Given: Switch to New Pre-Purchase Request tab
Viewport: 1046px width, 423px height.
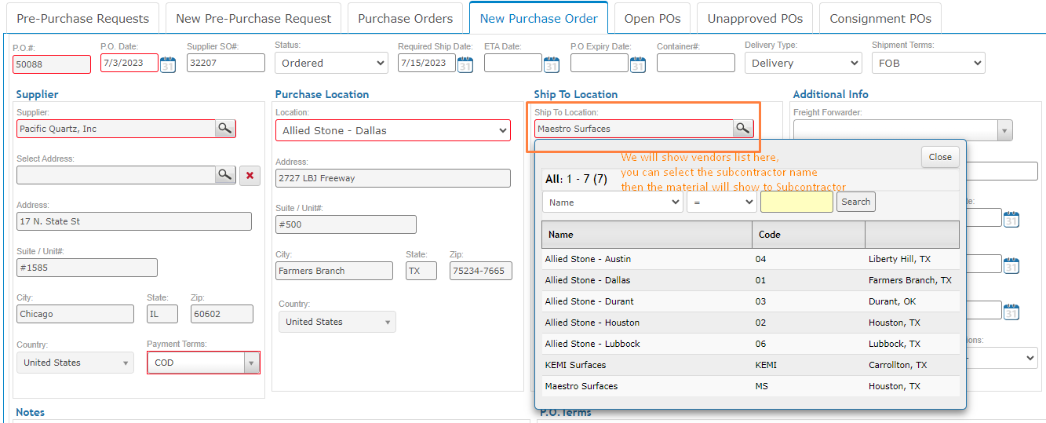Looking at the screenshot, I should pos(253,18).
